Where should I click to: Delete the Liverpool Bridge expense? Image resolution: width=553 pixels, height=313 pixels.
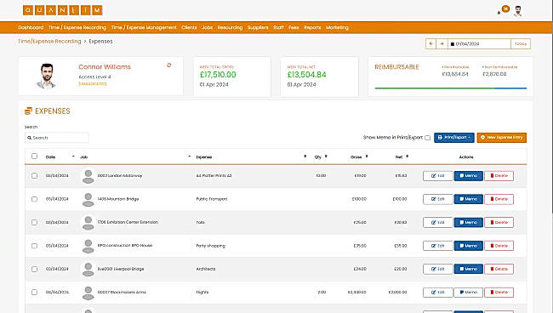pos(499,269)
